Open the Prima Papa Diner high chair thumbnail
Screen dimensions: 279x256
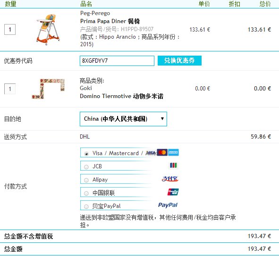[48, 30]
